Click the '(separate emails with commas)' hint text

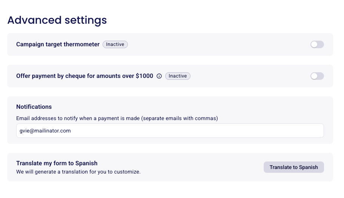180,118
